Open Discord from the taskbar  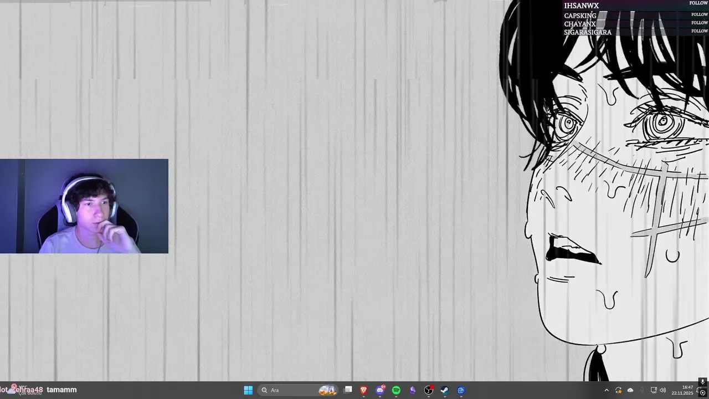(x=380, y=390)
